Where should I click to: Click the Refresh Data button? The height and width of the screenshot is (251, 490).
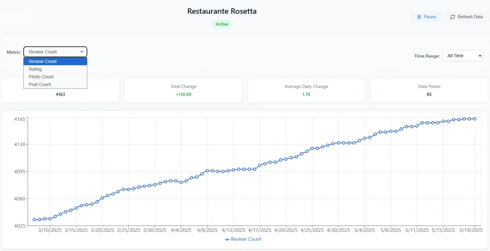click(x=466, y=17)
